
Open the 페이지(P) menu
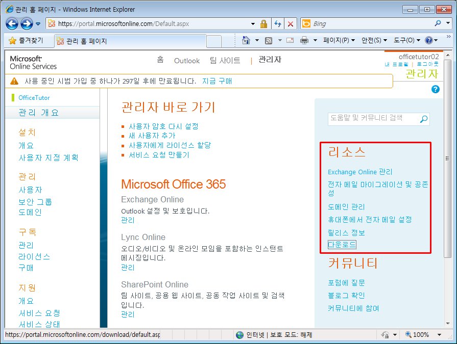click(339, 40)
